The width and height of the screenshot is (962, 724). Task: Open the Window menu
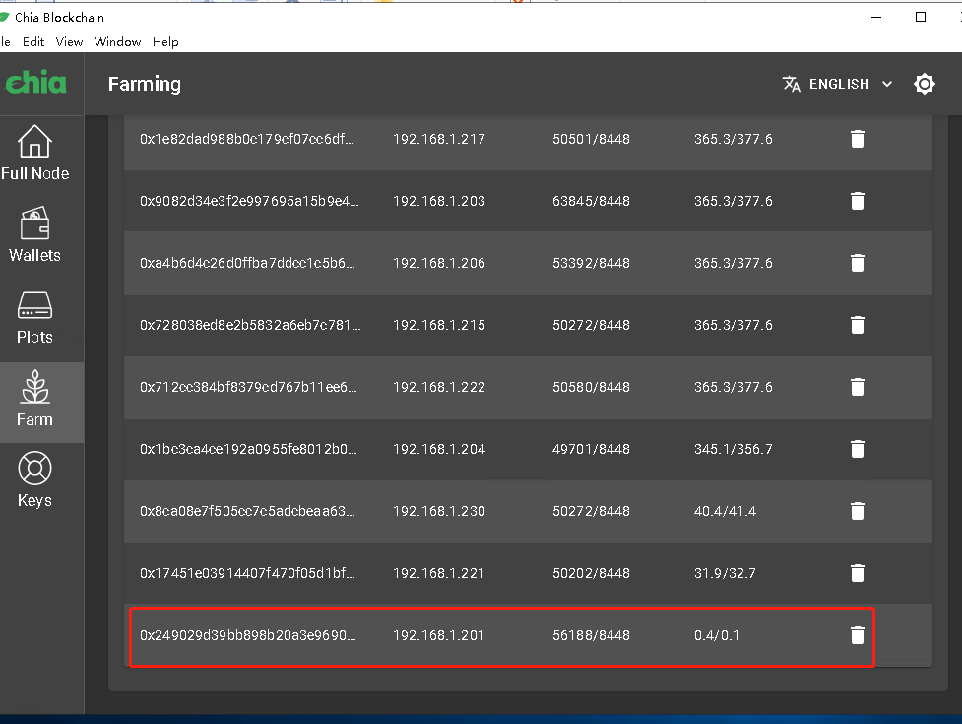(117, 41)
